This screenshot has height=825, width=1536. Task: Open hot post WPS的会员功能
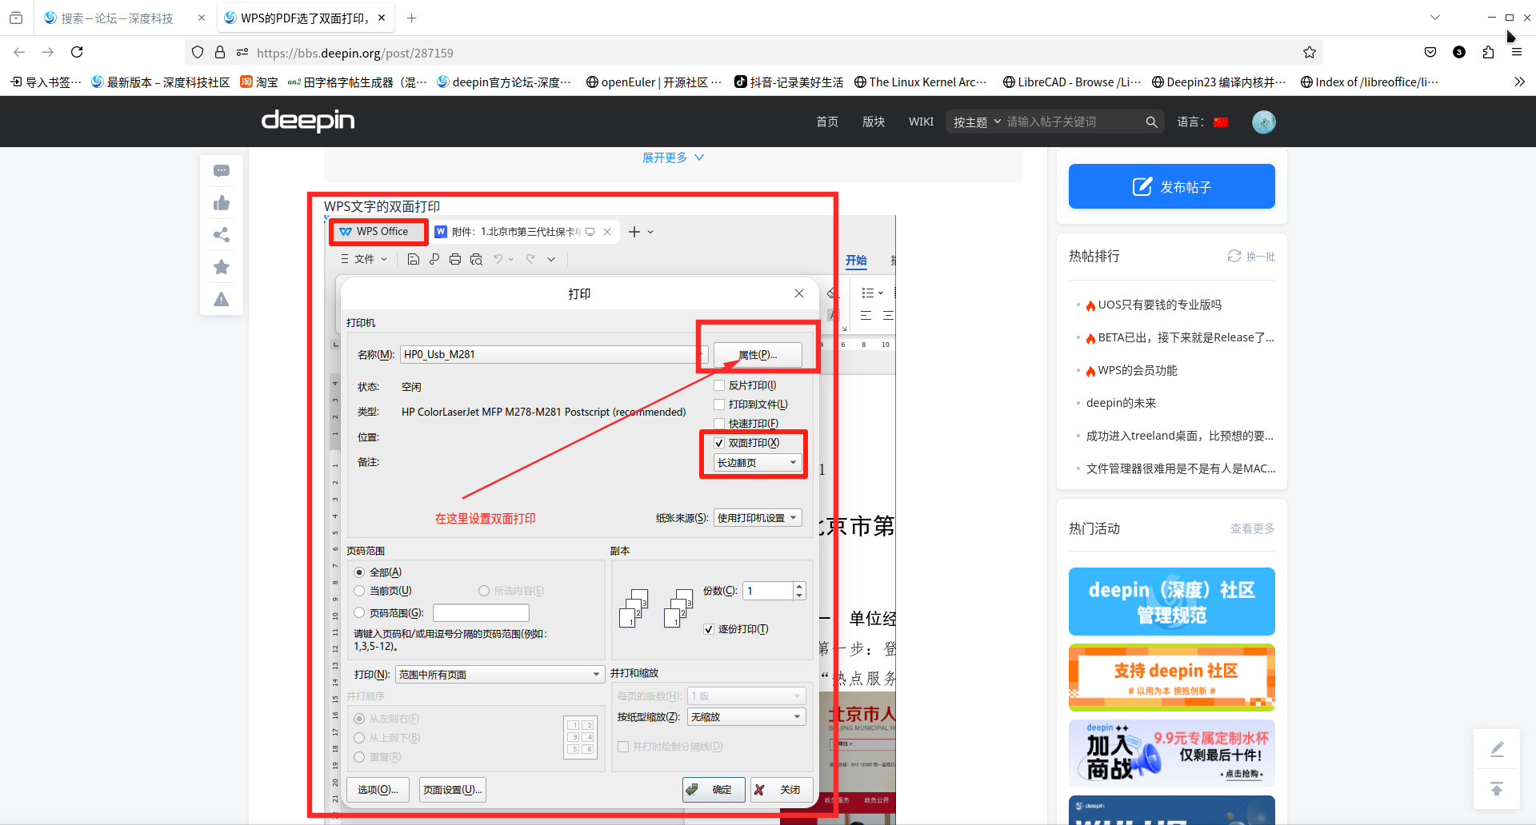[1138, 370]
